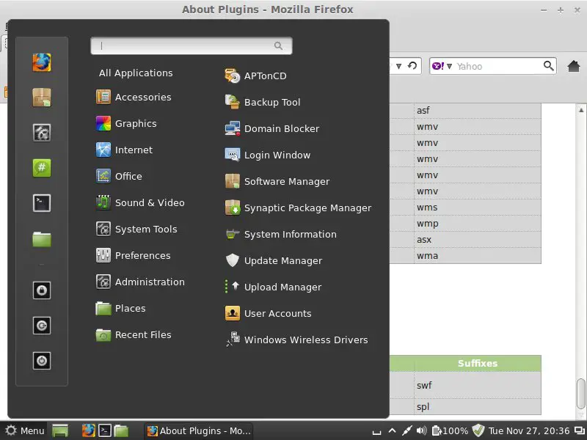Open the clock showing Tue Nov 27, 20:36
The height and width of the screenshot is (440, 587).
[x=529, y=431]
